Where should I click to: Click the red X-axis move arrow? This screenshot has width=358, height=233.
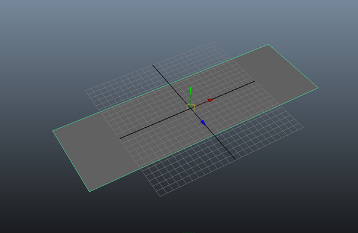(x=211, y=100)
